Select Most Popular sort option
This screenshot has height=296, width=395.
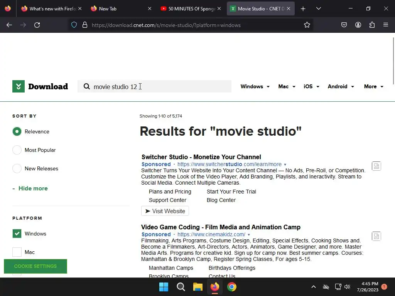[17, 150]
